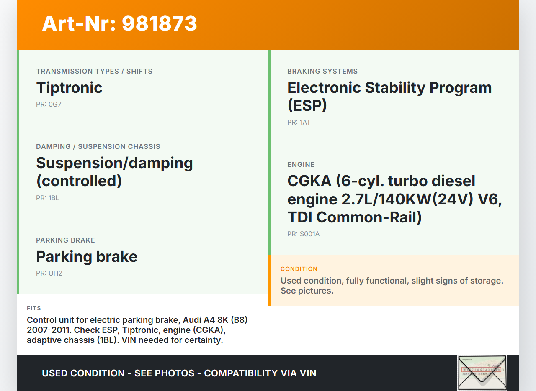This screenshot has height=391, width=536.
Task: Select the Tiptronic transmission heading
Action: tap(69, 87)
